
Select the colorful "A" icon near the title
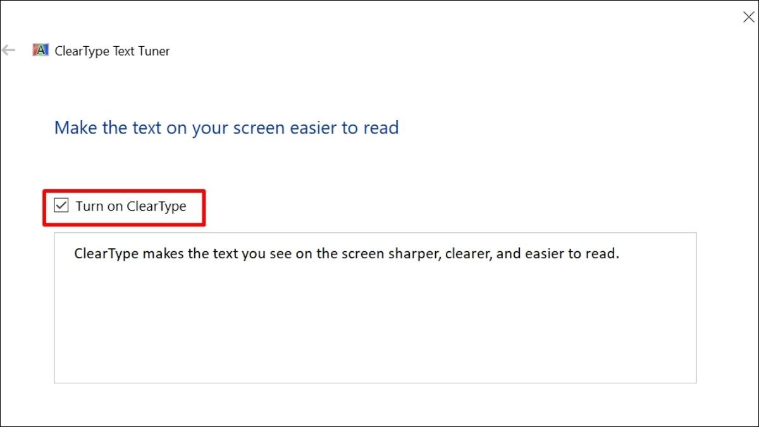tap(40, 51)
